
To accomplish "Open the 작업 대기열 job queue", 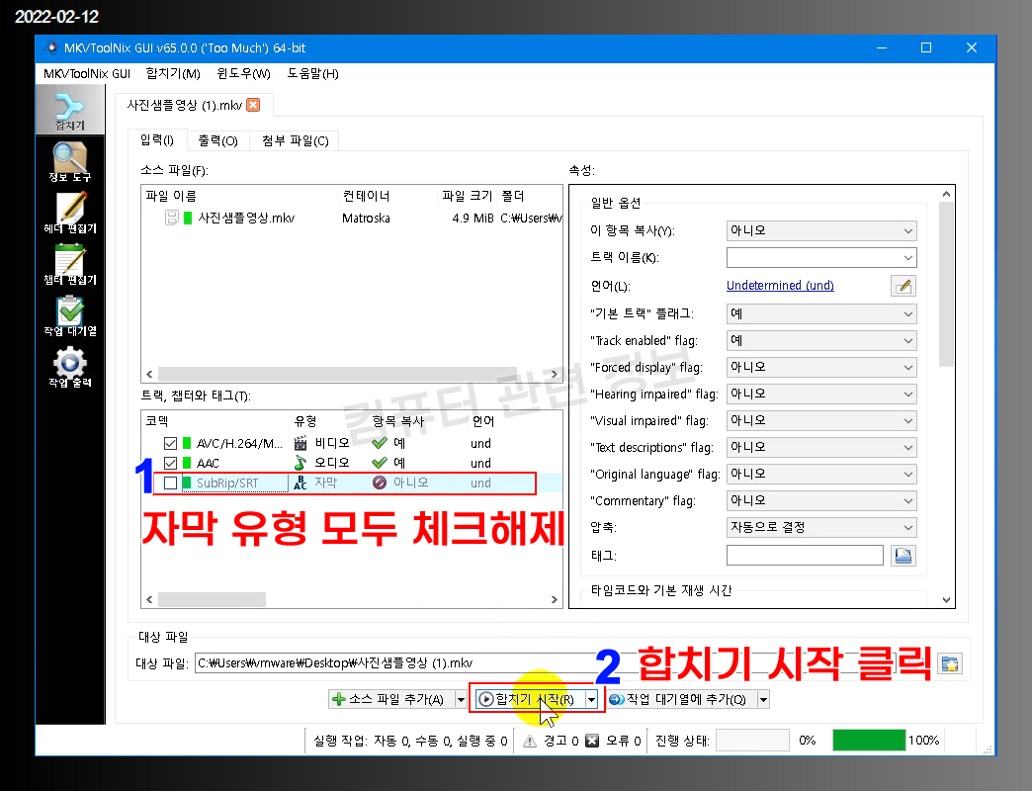I will tap(70, 315).
